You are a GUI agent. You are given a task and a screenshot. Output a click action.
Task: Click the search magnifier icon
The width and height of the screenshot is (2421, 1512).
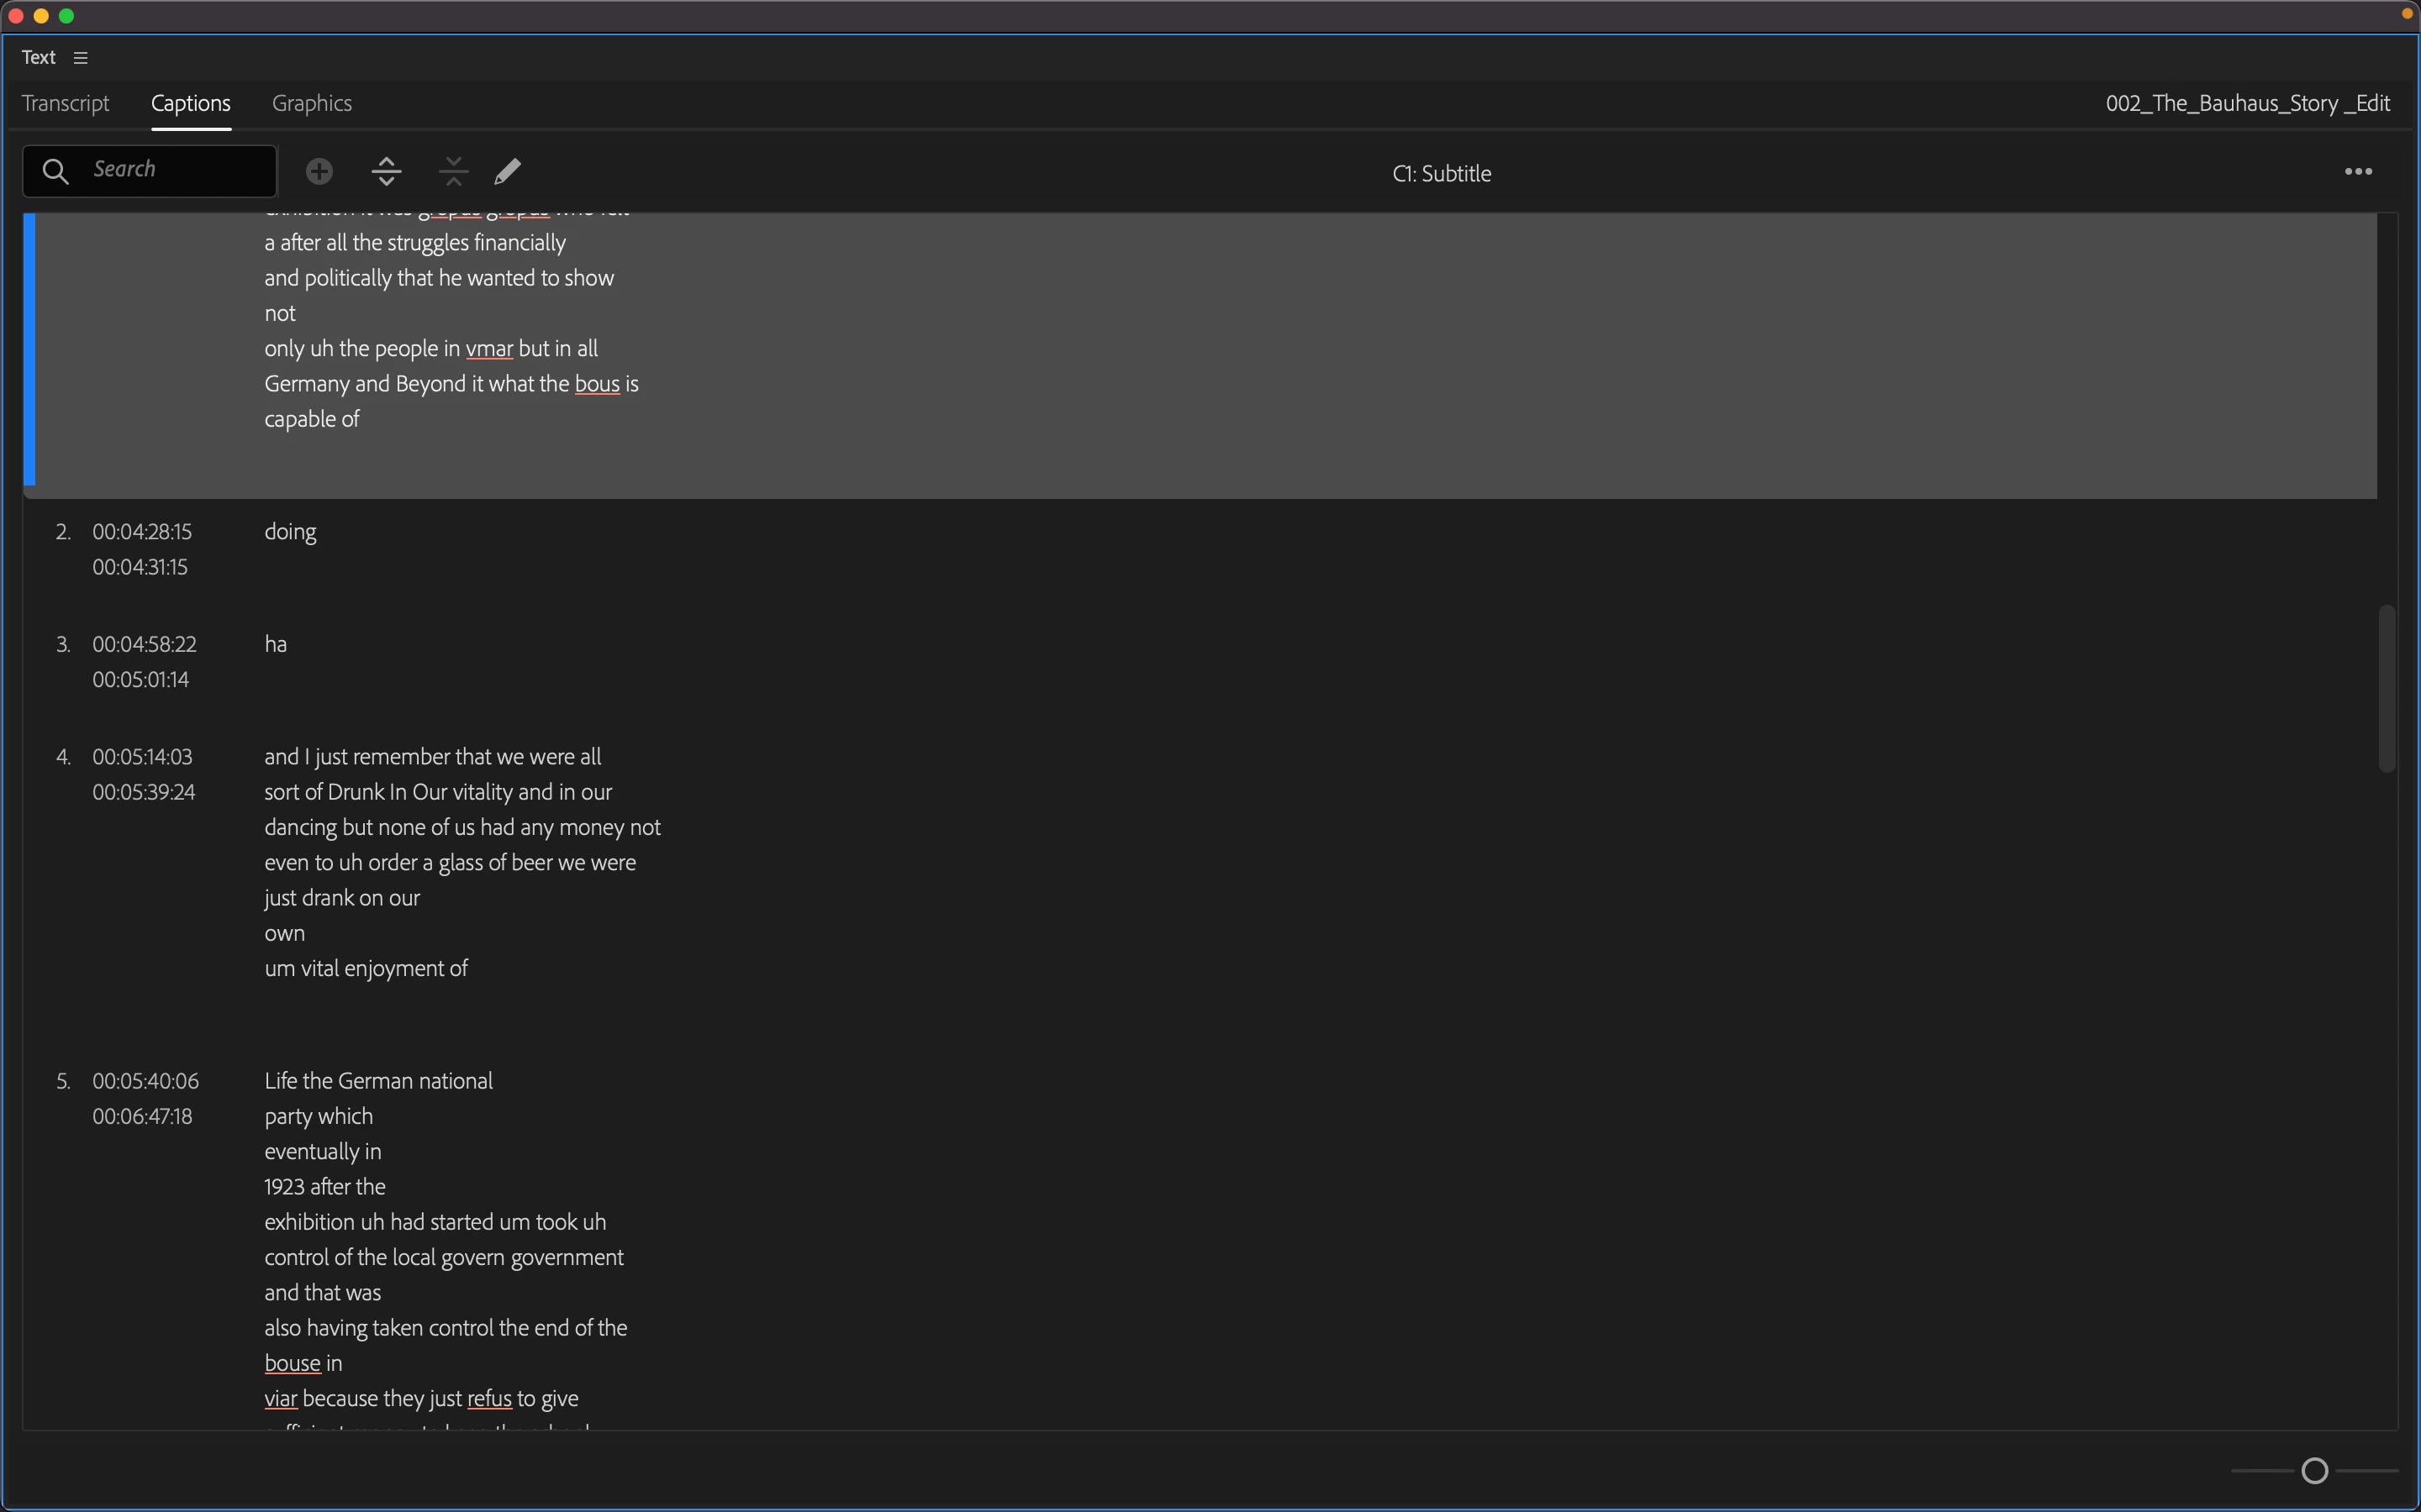(x=56, y=171)
